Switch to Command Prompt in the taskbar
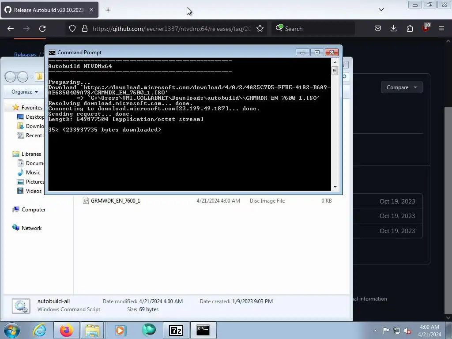Screen dimensions: 452x339 [203, 330]
